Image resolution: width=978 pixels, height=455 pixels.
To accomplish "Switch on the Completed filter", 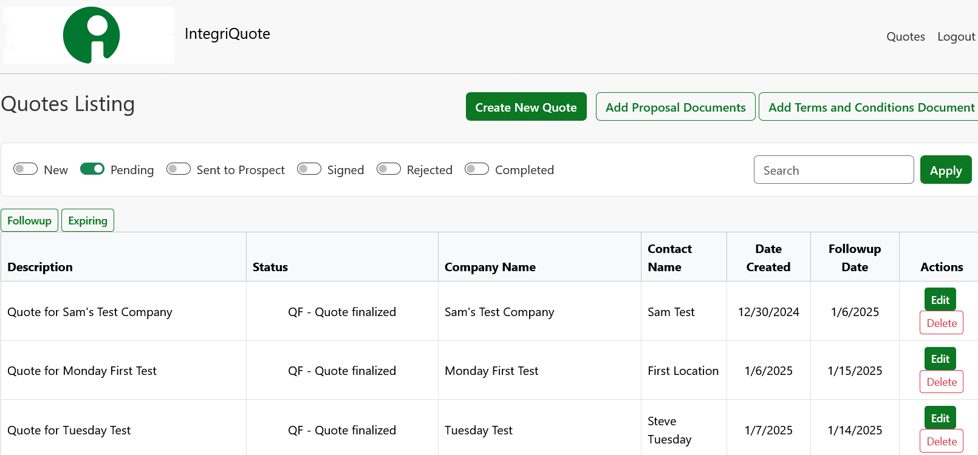I will (477, 169).
